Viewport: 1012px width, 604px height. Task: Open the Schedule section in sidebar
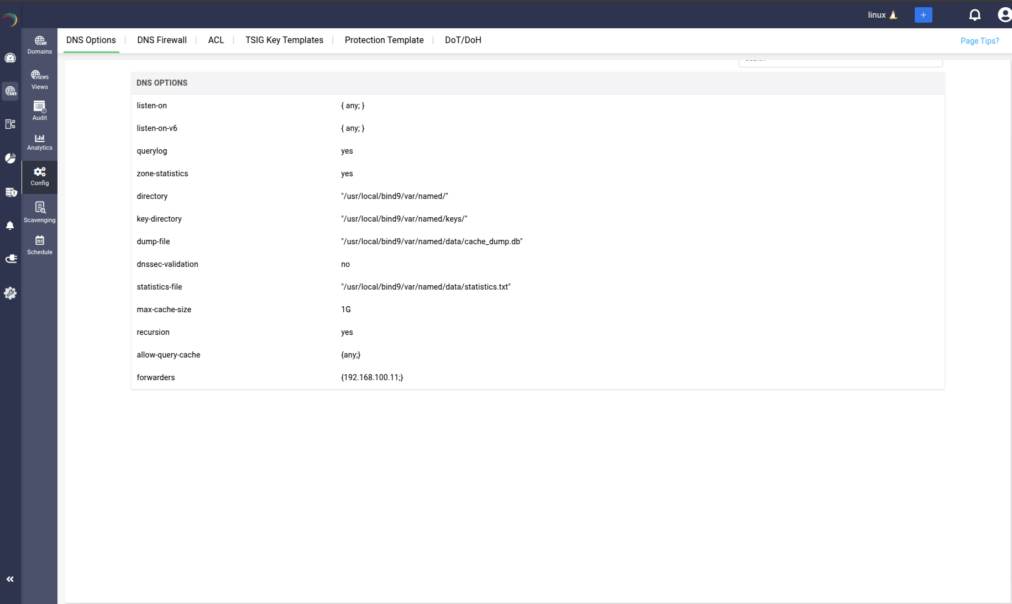point(40,245)
